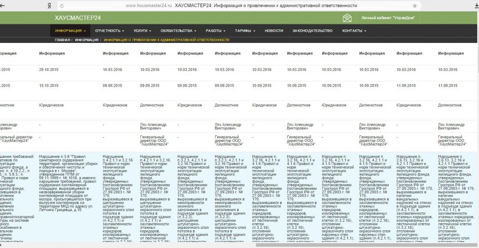
Task: Click the rightmost "Лях Александр Викторович" cell
Action: [451, 127]
